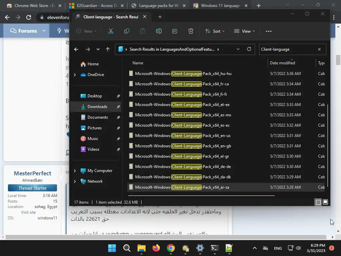Select the Pack_x64_de-de file
Screen dimensions: 341x256
click(x=183, y=167)
